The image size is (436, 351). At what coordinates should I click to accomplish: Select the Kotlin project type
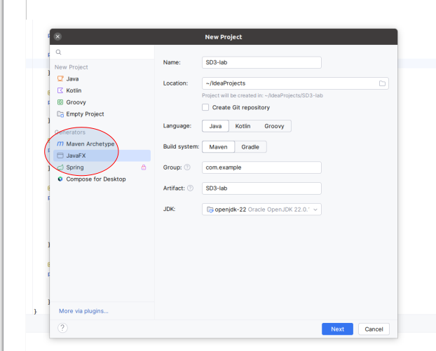pos(102,90)
